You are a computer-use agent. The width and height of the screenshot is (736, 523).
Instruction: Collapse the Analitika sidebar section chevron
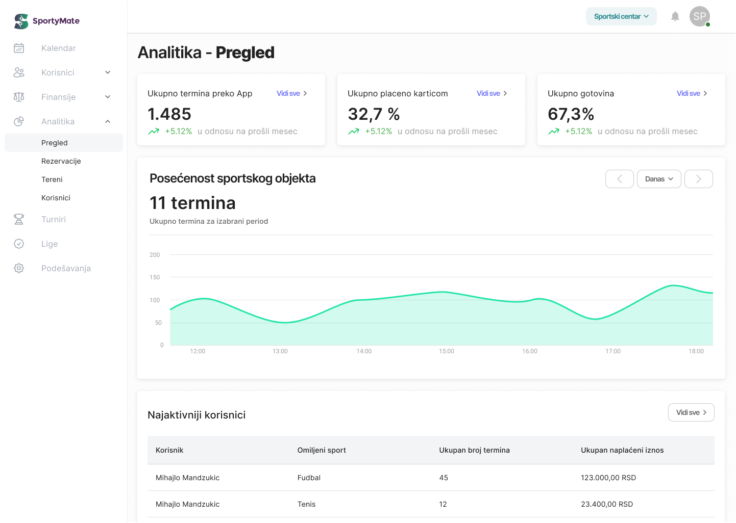pyautogui.click(x=108, y=121)
